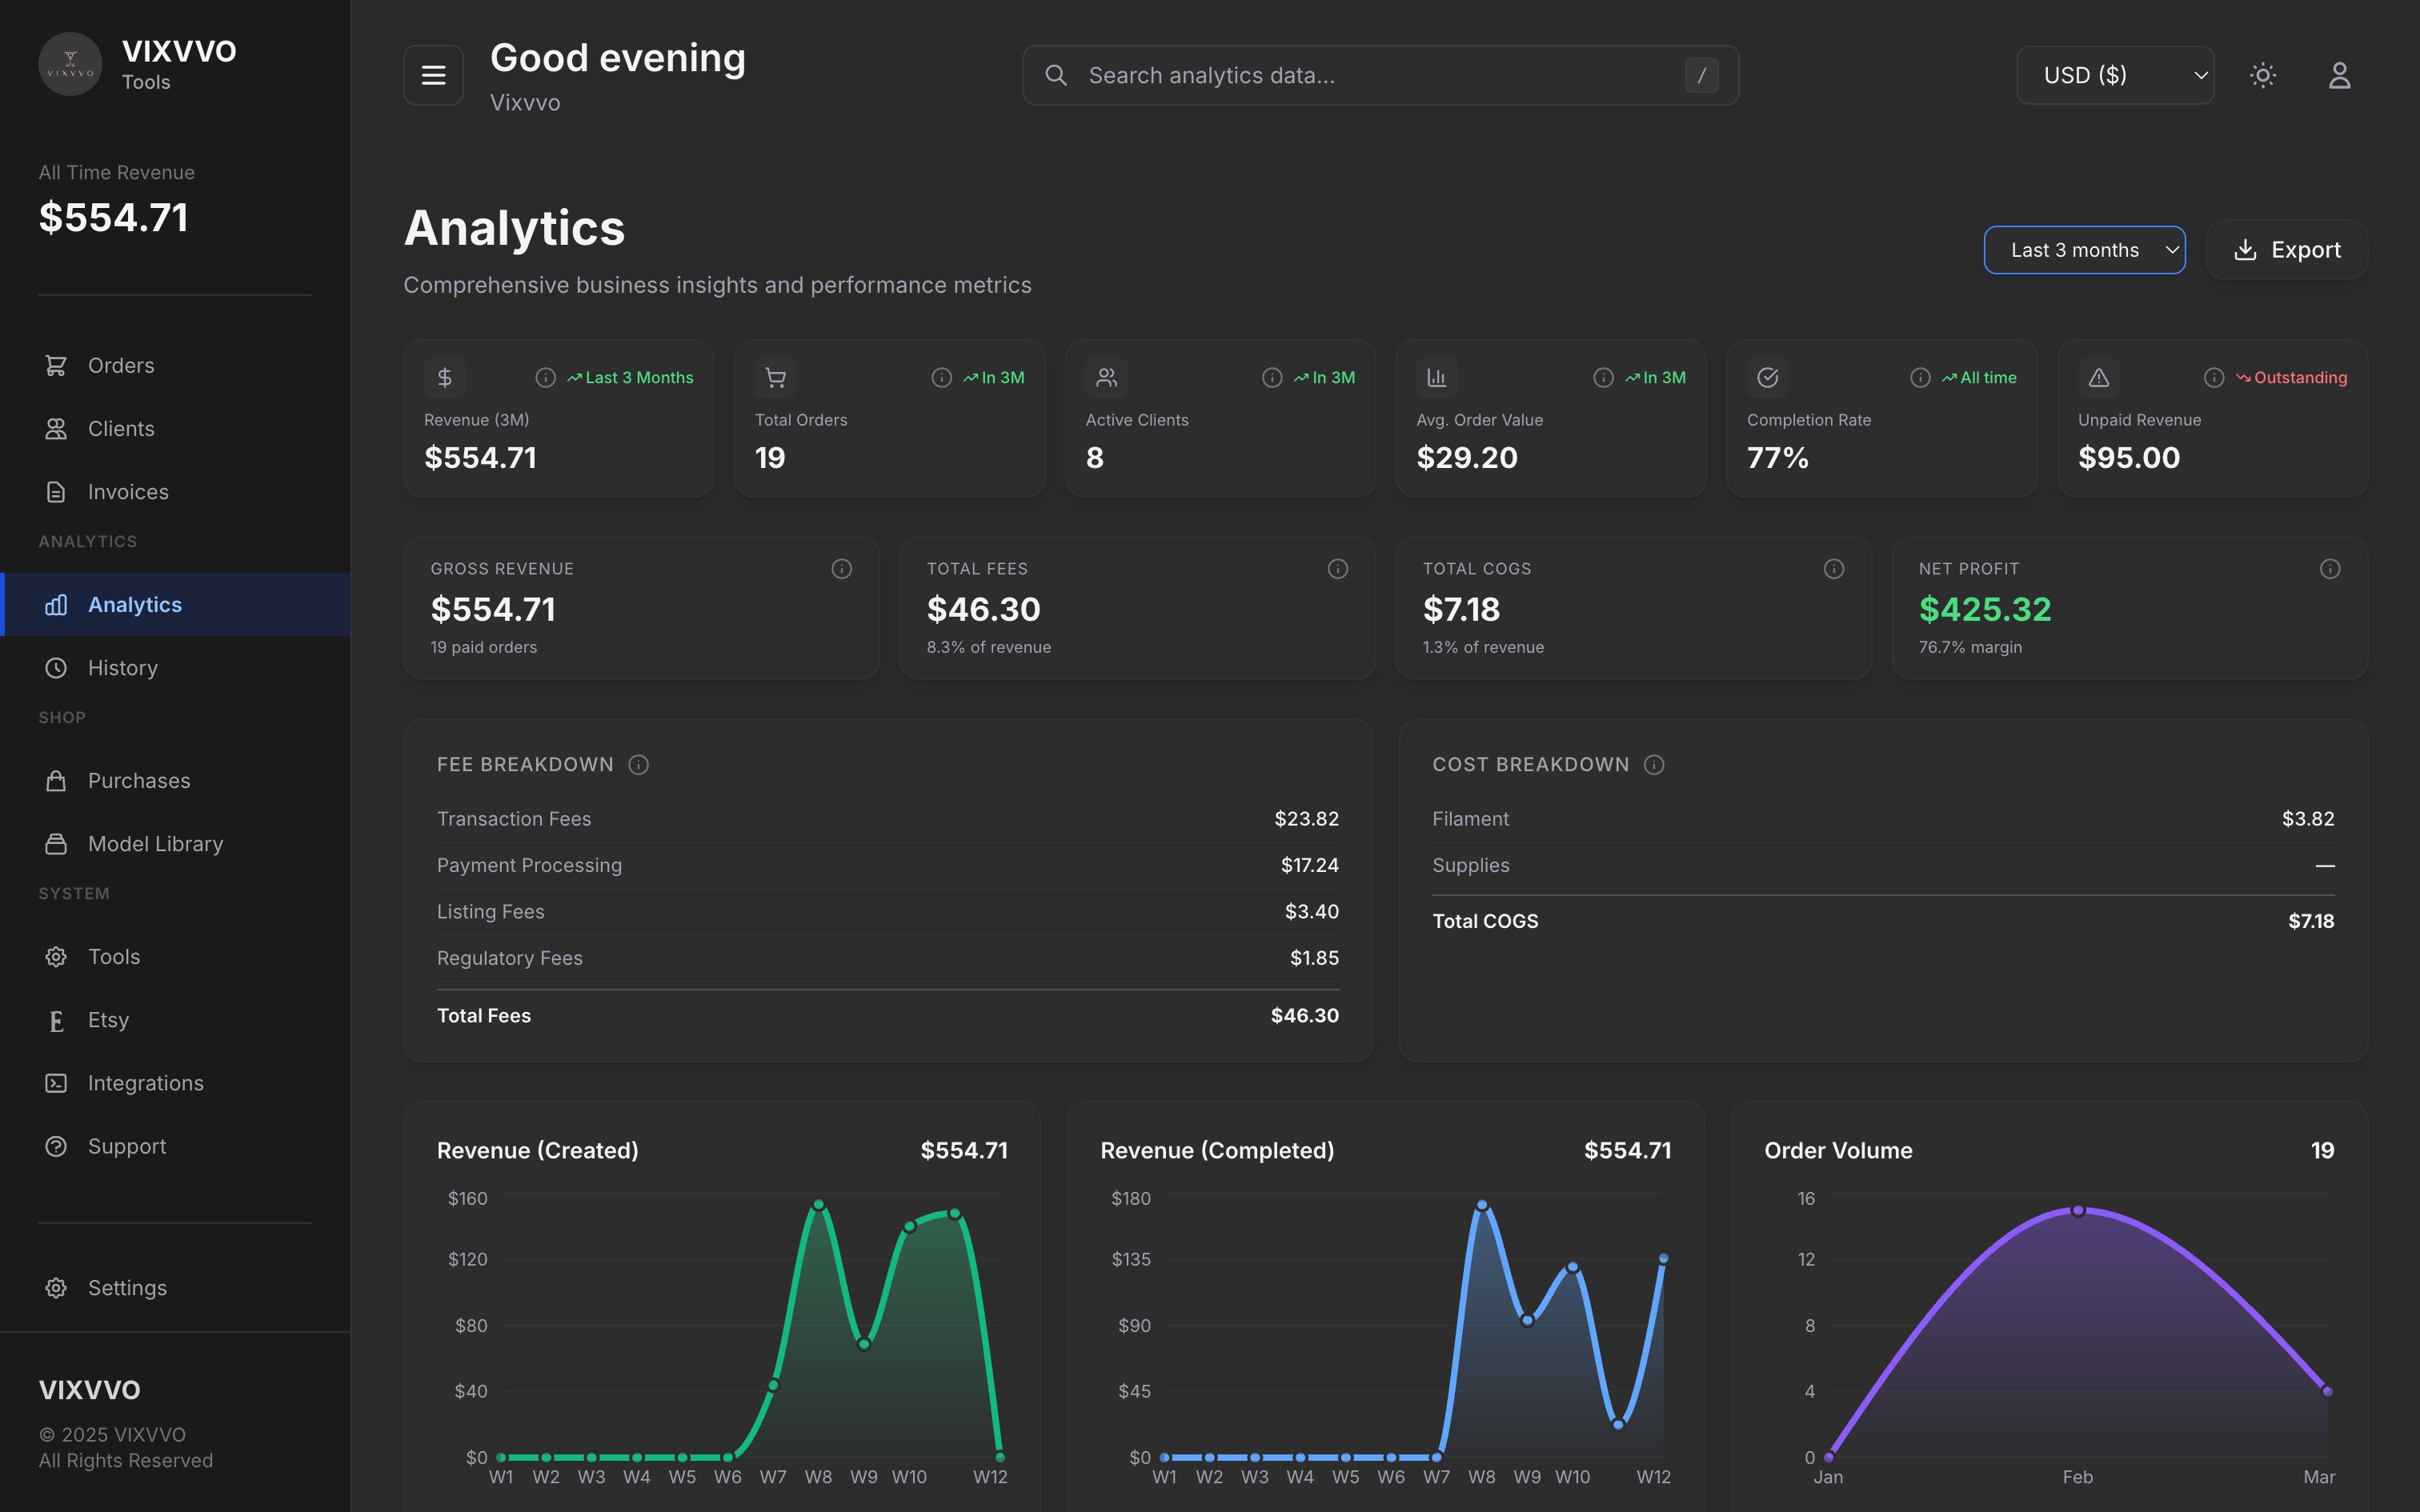Screen dimensions: 2420x1512
Task: Navigate to the Analytics tab
Action: click(134, 604)
